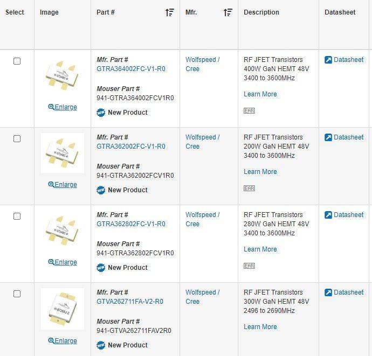Click the New Product badge for GTRA364002FC-V1-R0
The image size is (372, 356).
coord(101,113)
